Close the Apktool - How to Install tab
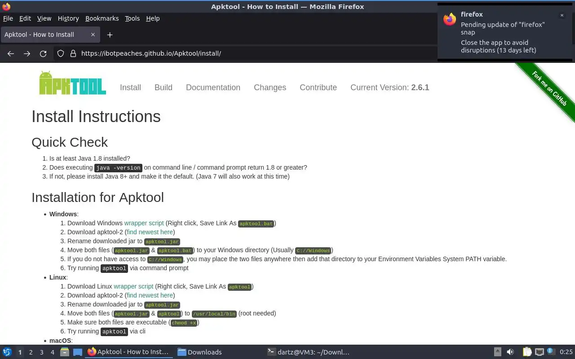 point(93,35)
